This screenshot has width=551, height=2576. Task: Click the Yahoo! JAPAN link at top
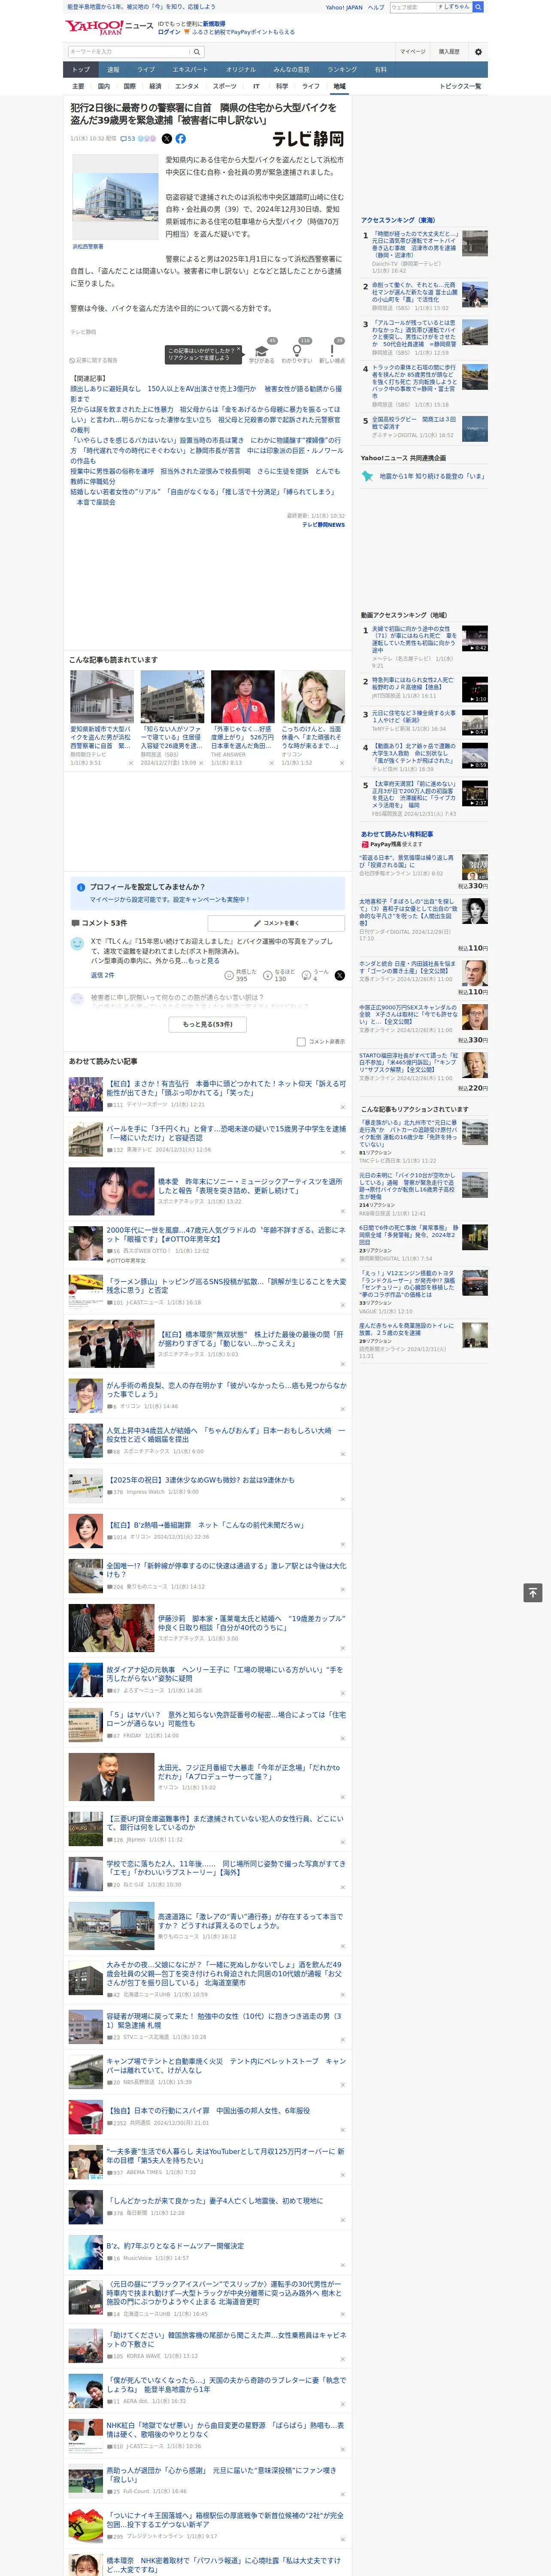click(x=344, y=7)
